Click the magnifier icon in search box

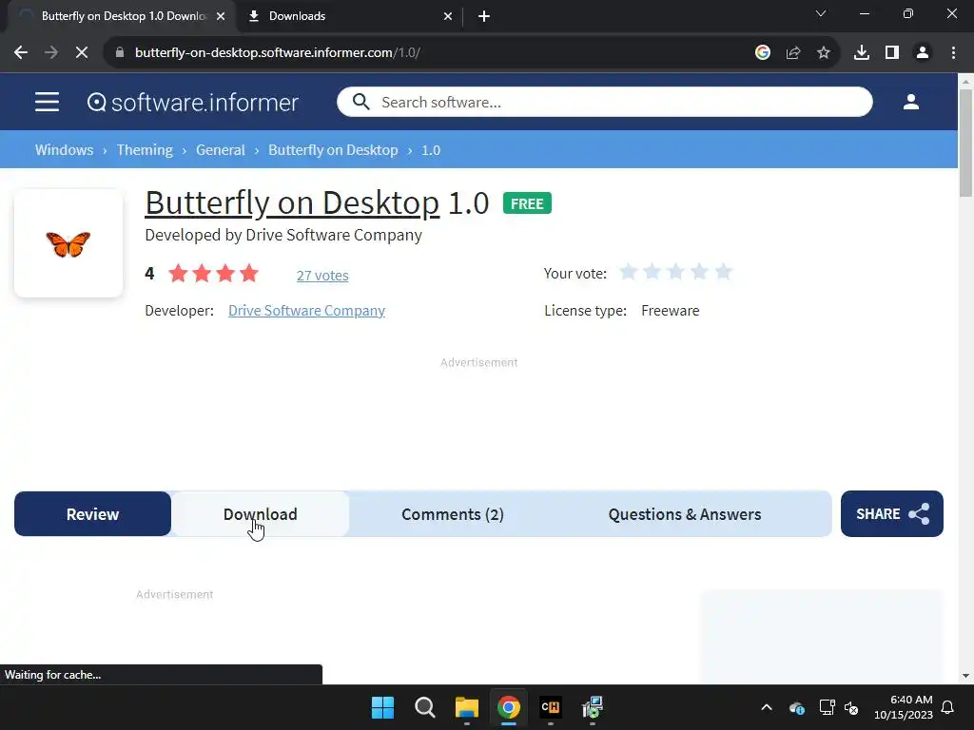pos(360,102)
